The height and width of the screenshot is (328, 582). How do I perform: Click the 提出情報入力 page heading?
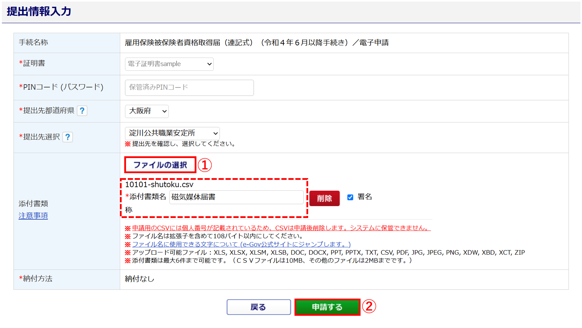(x=39, y=12)
